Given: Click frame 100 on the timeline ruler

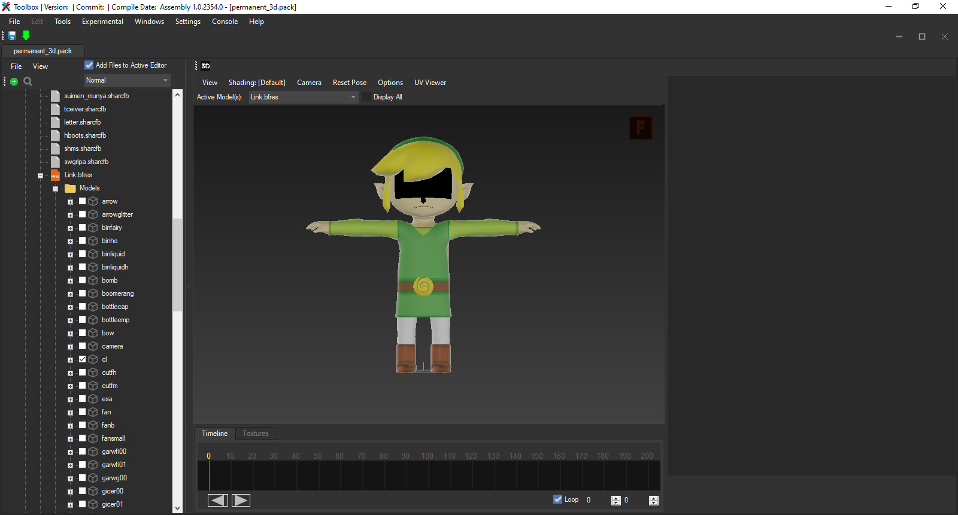Looking at the screenshot, I should point(427,456).
